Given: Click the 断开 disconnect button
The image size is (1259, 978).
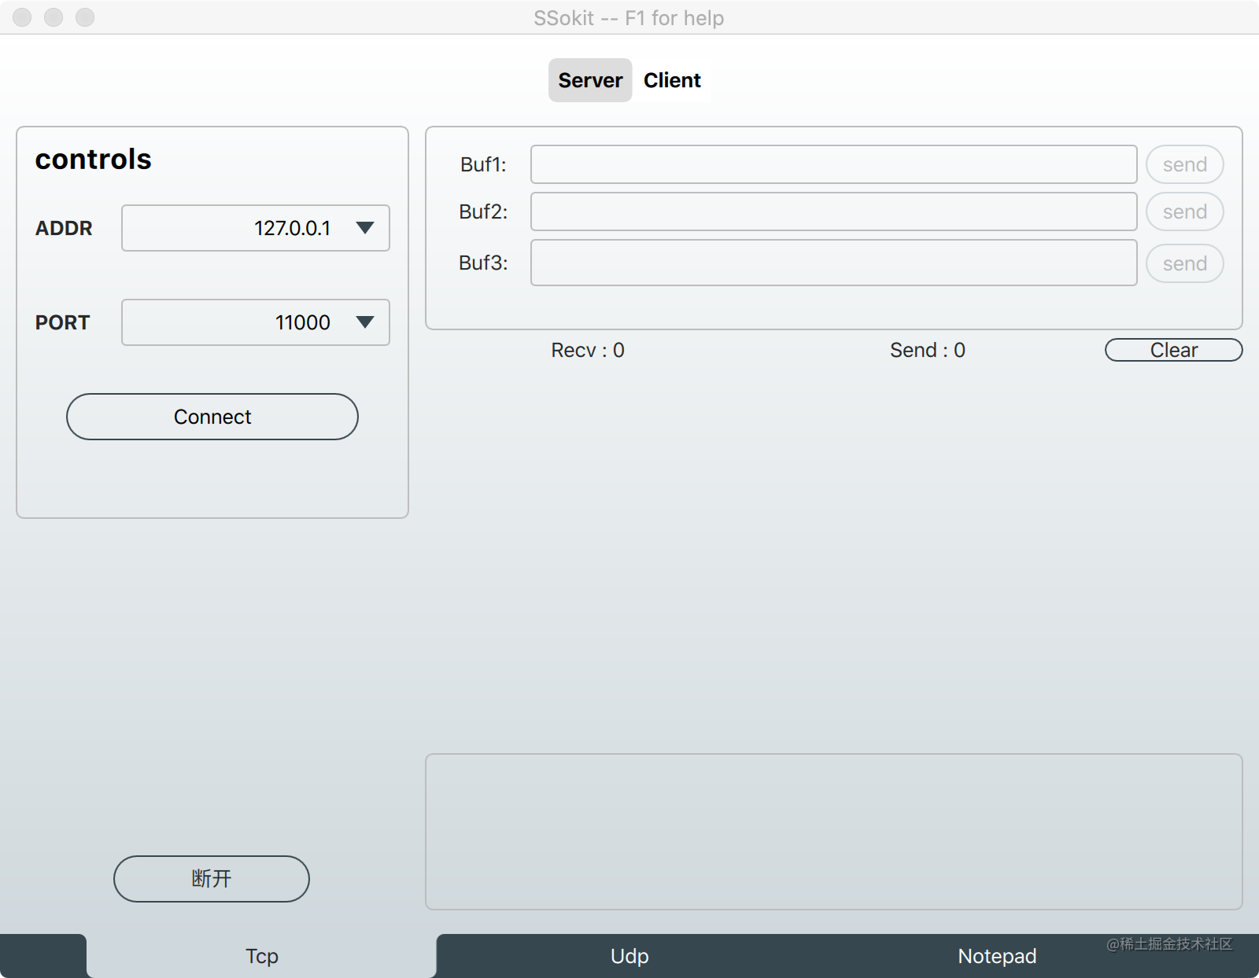Looking at the screenshot, I should (x=211, y=878).
